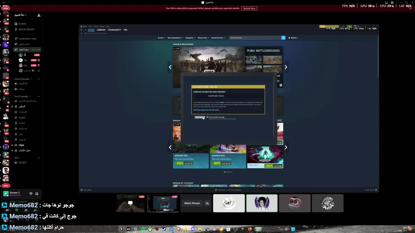Click the blue store search magnifier button

coord(283,38)
